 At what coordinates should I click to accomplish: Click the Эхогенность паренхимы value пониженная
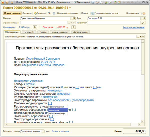tap(54, 91)
